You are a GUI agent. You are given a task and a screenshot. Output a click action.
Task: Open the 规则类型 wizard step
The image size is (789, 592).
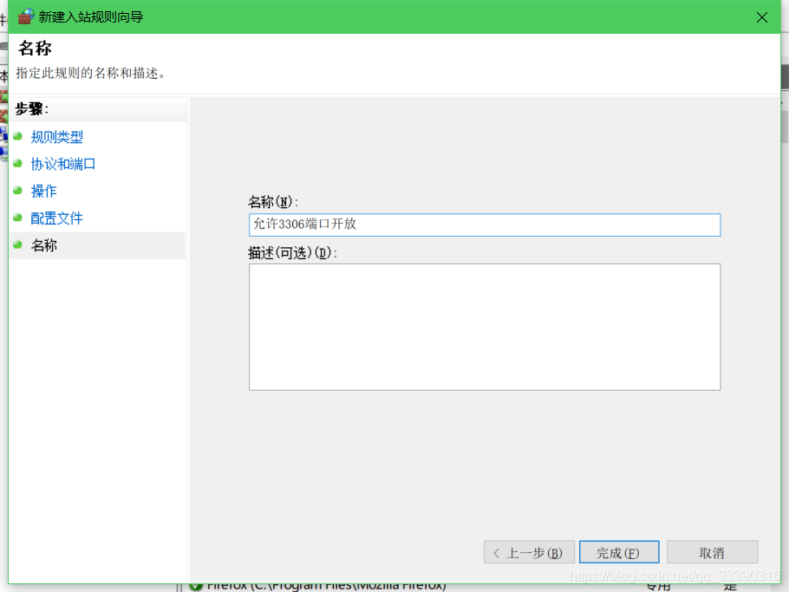pyautogui.click(x=57, y=137)
